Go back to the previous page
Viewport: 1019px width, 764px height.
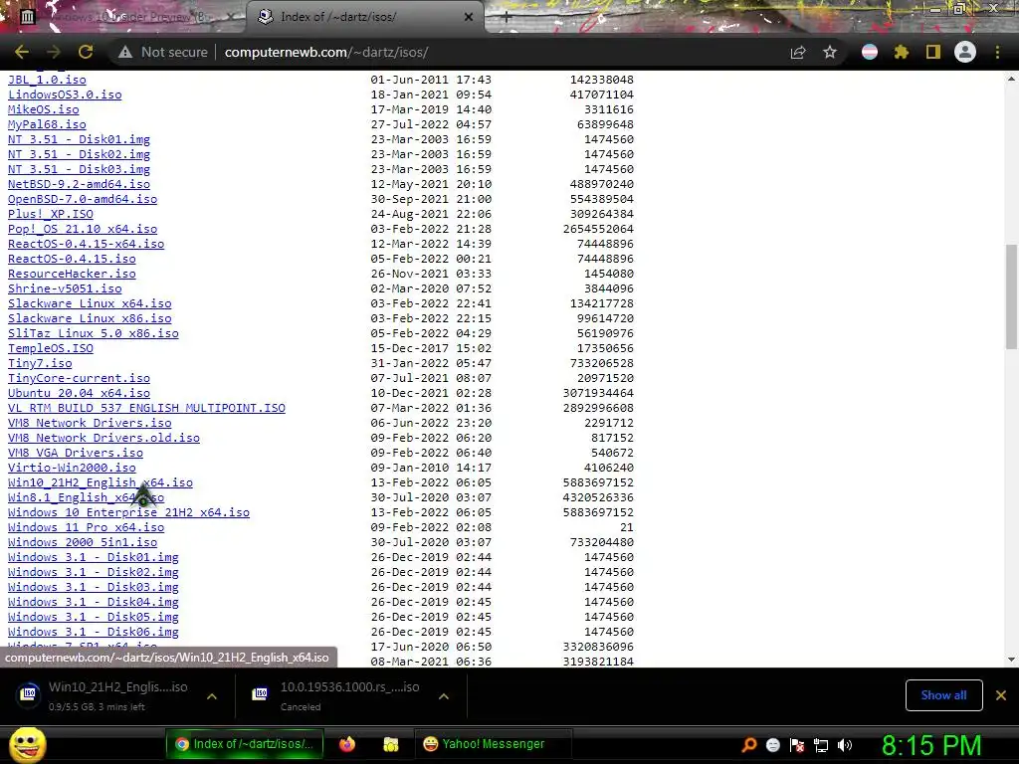click(22, 52)
